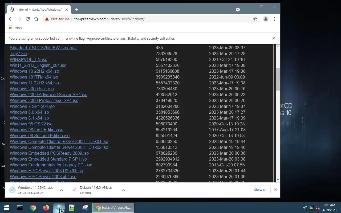Download Windows 11 22H2 x64.iso
Screen dimensions: 341x213
[x=34, y=83]
